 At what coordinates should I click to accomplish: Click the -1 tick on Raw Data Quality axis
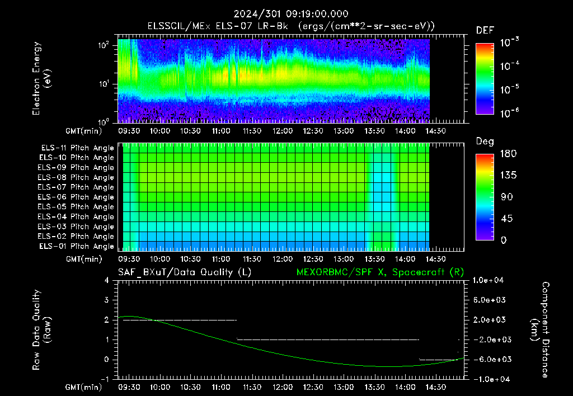(105, 379)
